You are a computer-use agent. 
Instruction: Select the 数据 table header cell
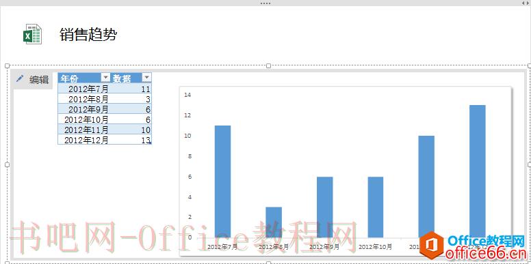coord(131,78)
